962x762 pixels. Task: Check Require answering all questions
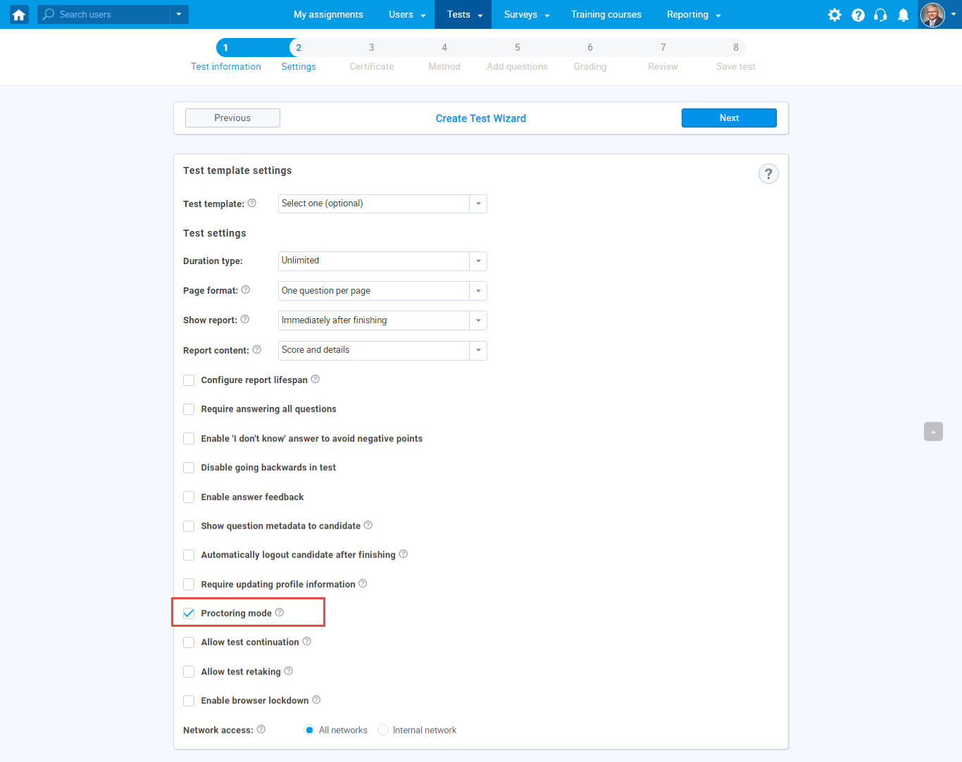coord(189,409)
